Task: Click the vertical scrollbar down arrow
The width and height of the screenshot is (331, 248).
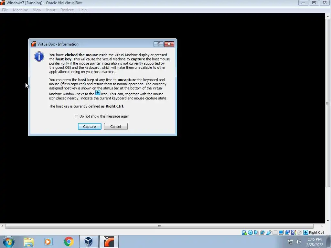Action: (x=328, y=221)
